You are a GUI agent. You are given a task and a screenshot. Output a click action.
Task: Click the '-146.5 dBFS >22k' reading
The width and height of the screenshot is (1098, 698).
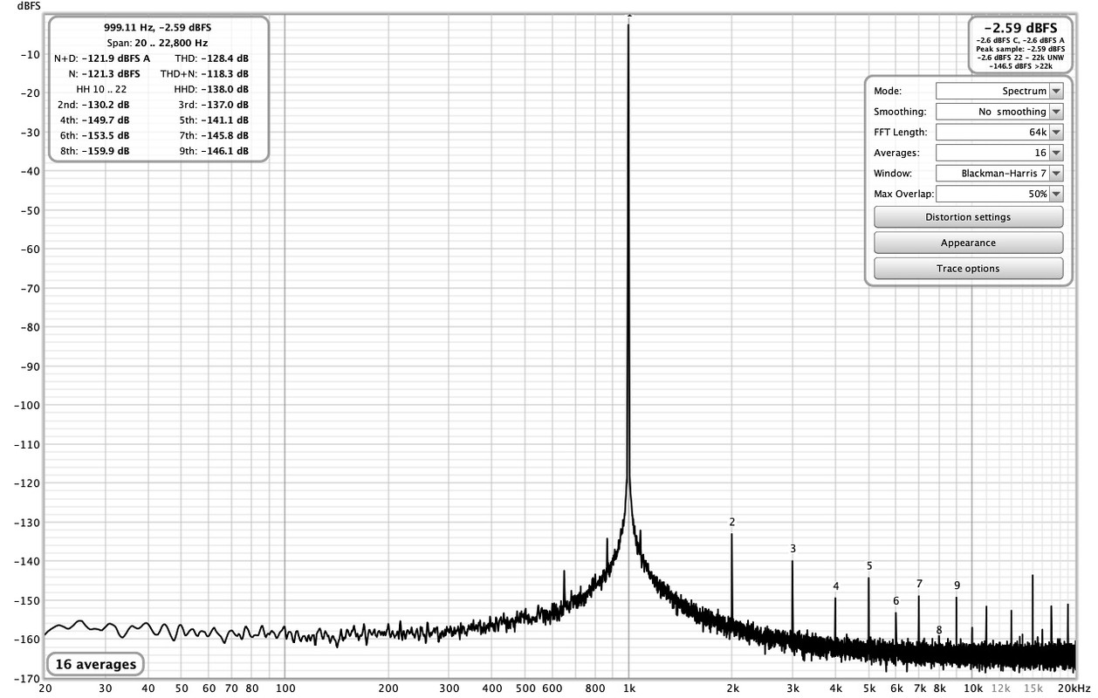[1020, 65]
